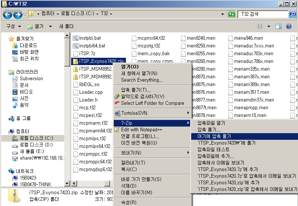
Task: Click the Forward navigation arrow button
Action: click(17, 15)
